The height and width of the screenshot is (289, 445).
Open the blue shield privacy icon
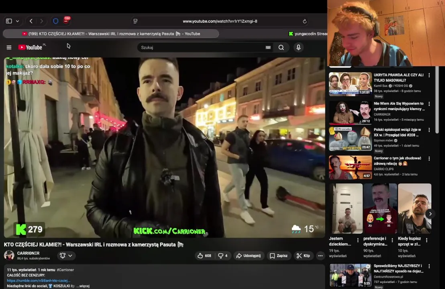click(x=56, y=21)
